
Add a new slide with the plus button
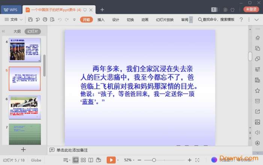[23, 150]
